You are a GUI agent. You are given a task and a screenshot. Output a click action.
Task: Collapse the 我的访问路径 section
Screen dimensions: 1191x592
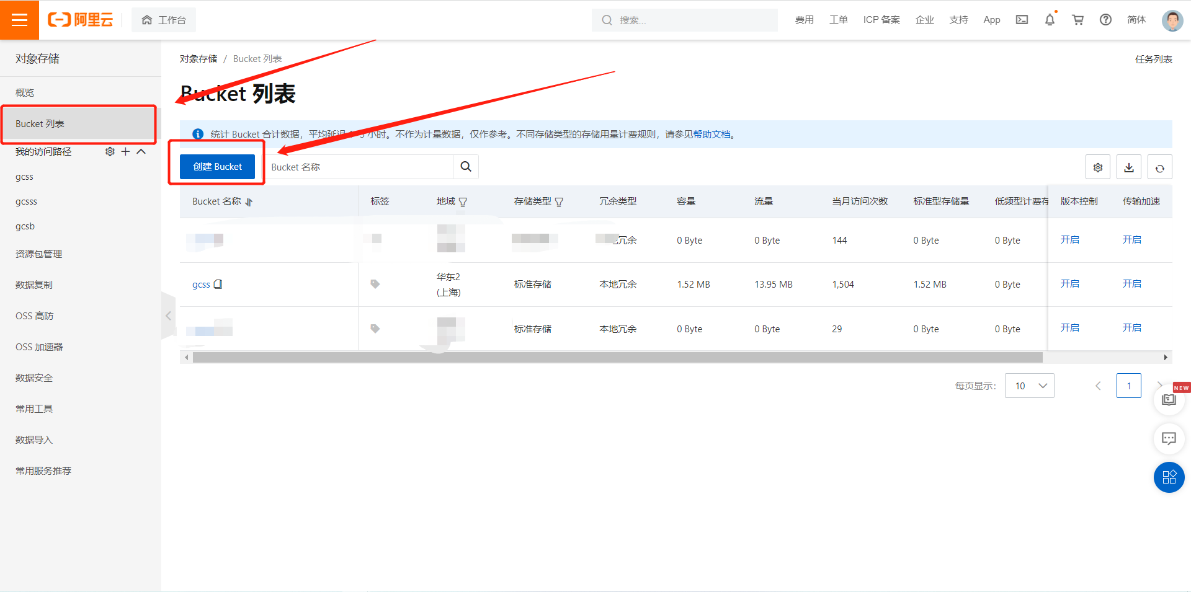141,151
